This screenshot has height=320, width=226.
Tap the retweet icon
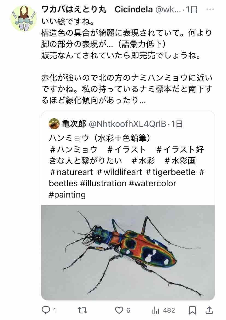(82, 310)
